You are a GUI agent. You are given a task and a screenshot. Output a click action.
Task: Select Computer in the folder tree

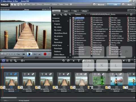(56, 18)
